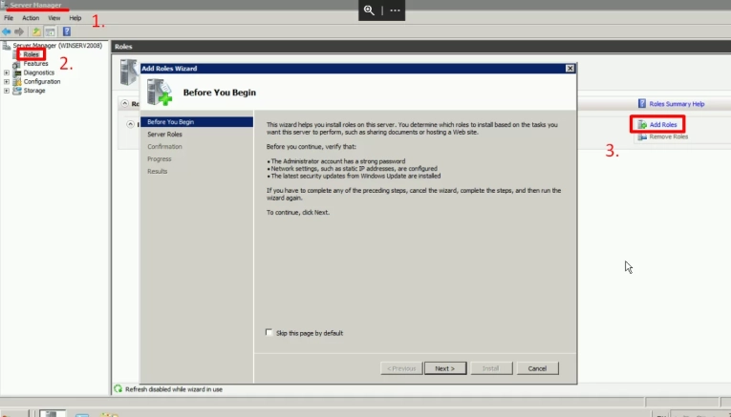Toggle Skip this page by default checkbox
The width and height of the screenshot is (731, 417).
click(x=269, y=333)
